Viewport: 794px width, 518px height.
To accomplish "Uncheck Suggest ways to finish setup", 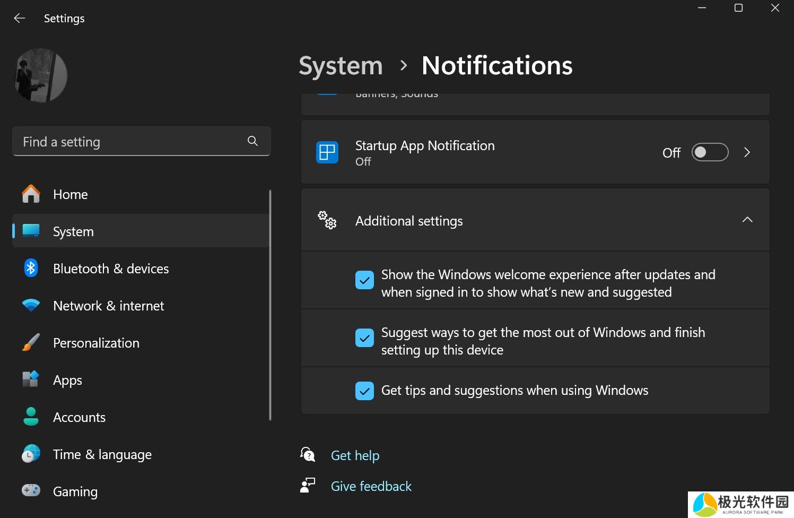I will pyautogui.click(x=364, y=338).
